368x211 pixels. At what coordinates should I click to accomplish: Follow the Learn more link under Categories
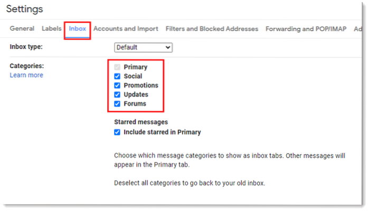pos(26,75)
